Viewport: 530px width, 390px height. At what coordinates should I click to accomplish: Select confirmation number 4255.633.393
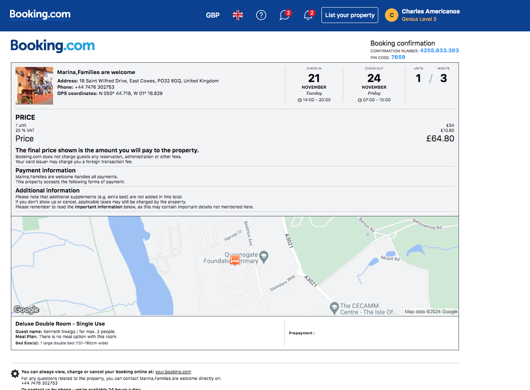pyautogui.click(x=439, y=51)
